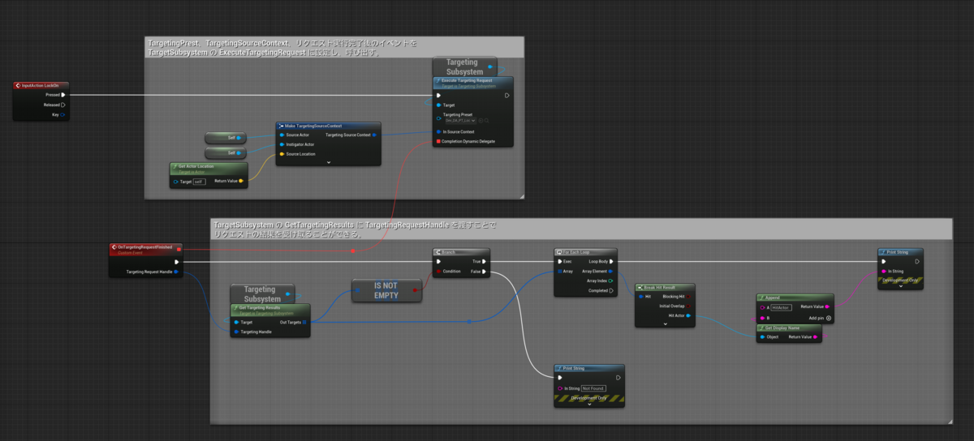Click the Source Actor input pin
This screenshot has height=441, width=974.
tap(282, 135)
